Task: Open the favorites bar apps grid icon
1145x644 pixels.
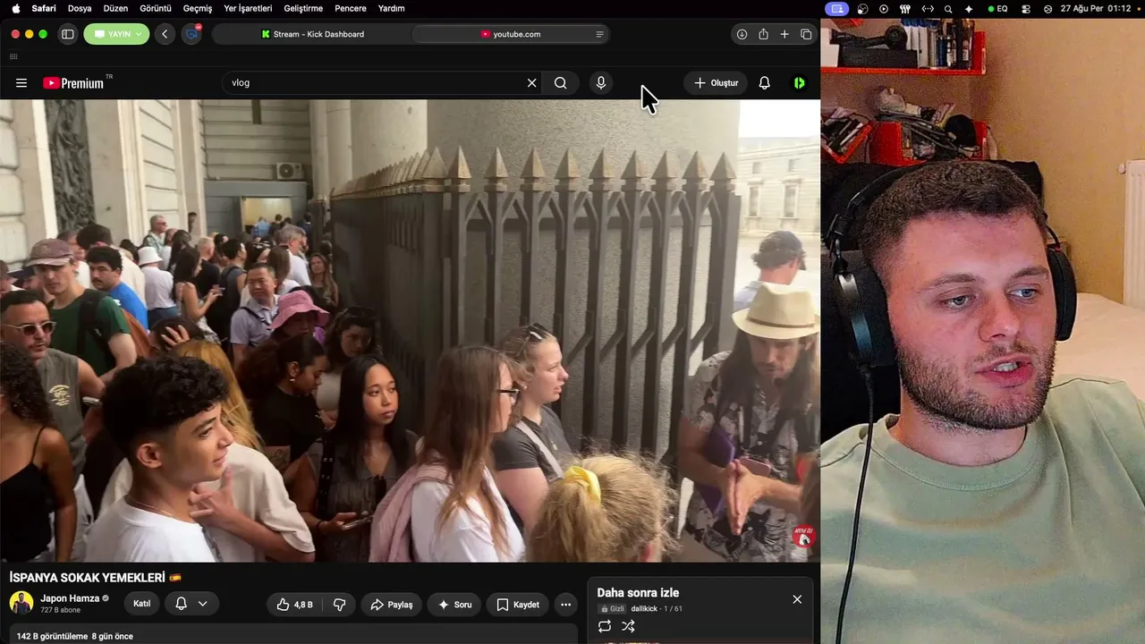Action: [13, 56]
